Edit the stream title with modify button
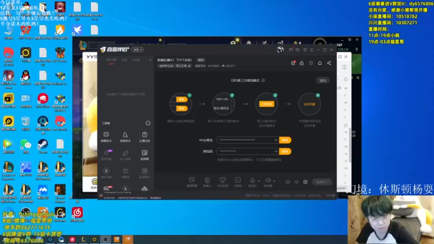The image size is (434, 244). click(x=201, y=60)
